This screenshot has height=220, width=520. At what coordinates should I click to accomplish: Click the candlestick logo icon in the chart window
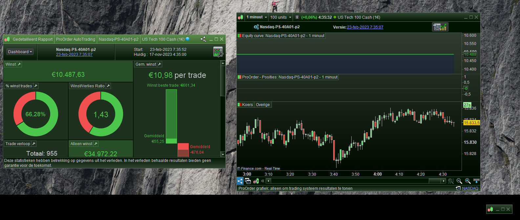point(241,17)
